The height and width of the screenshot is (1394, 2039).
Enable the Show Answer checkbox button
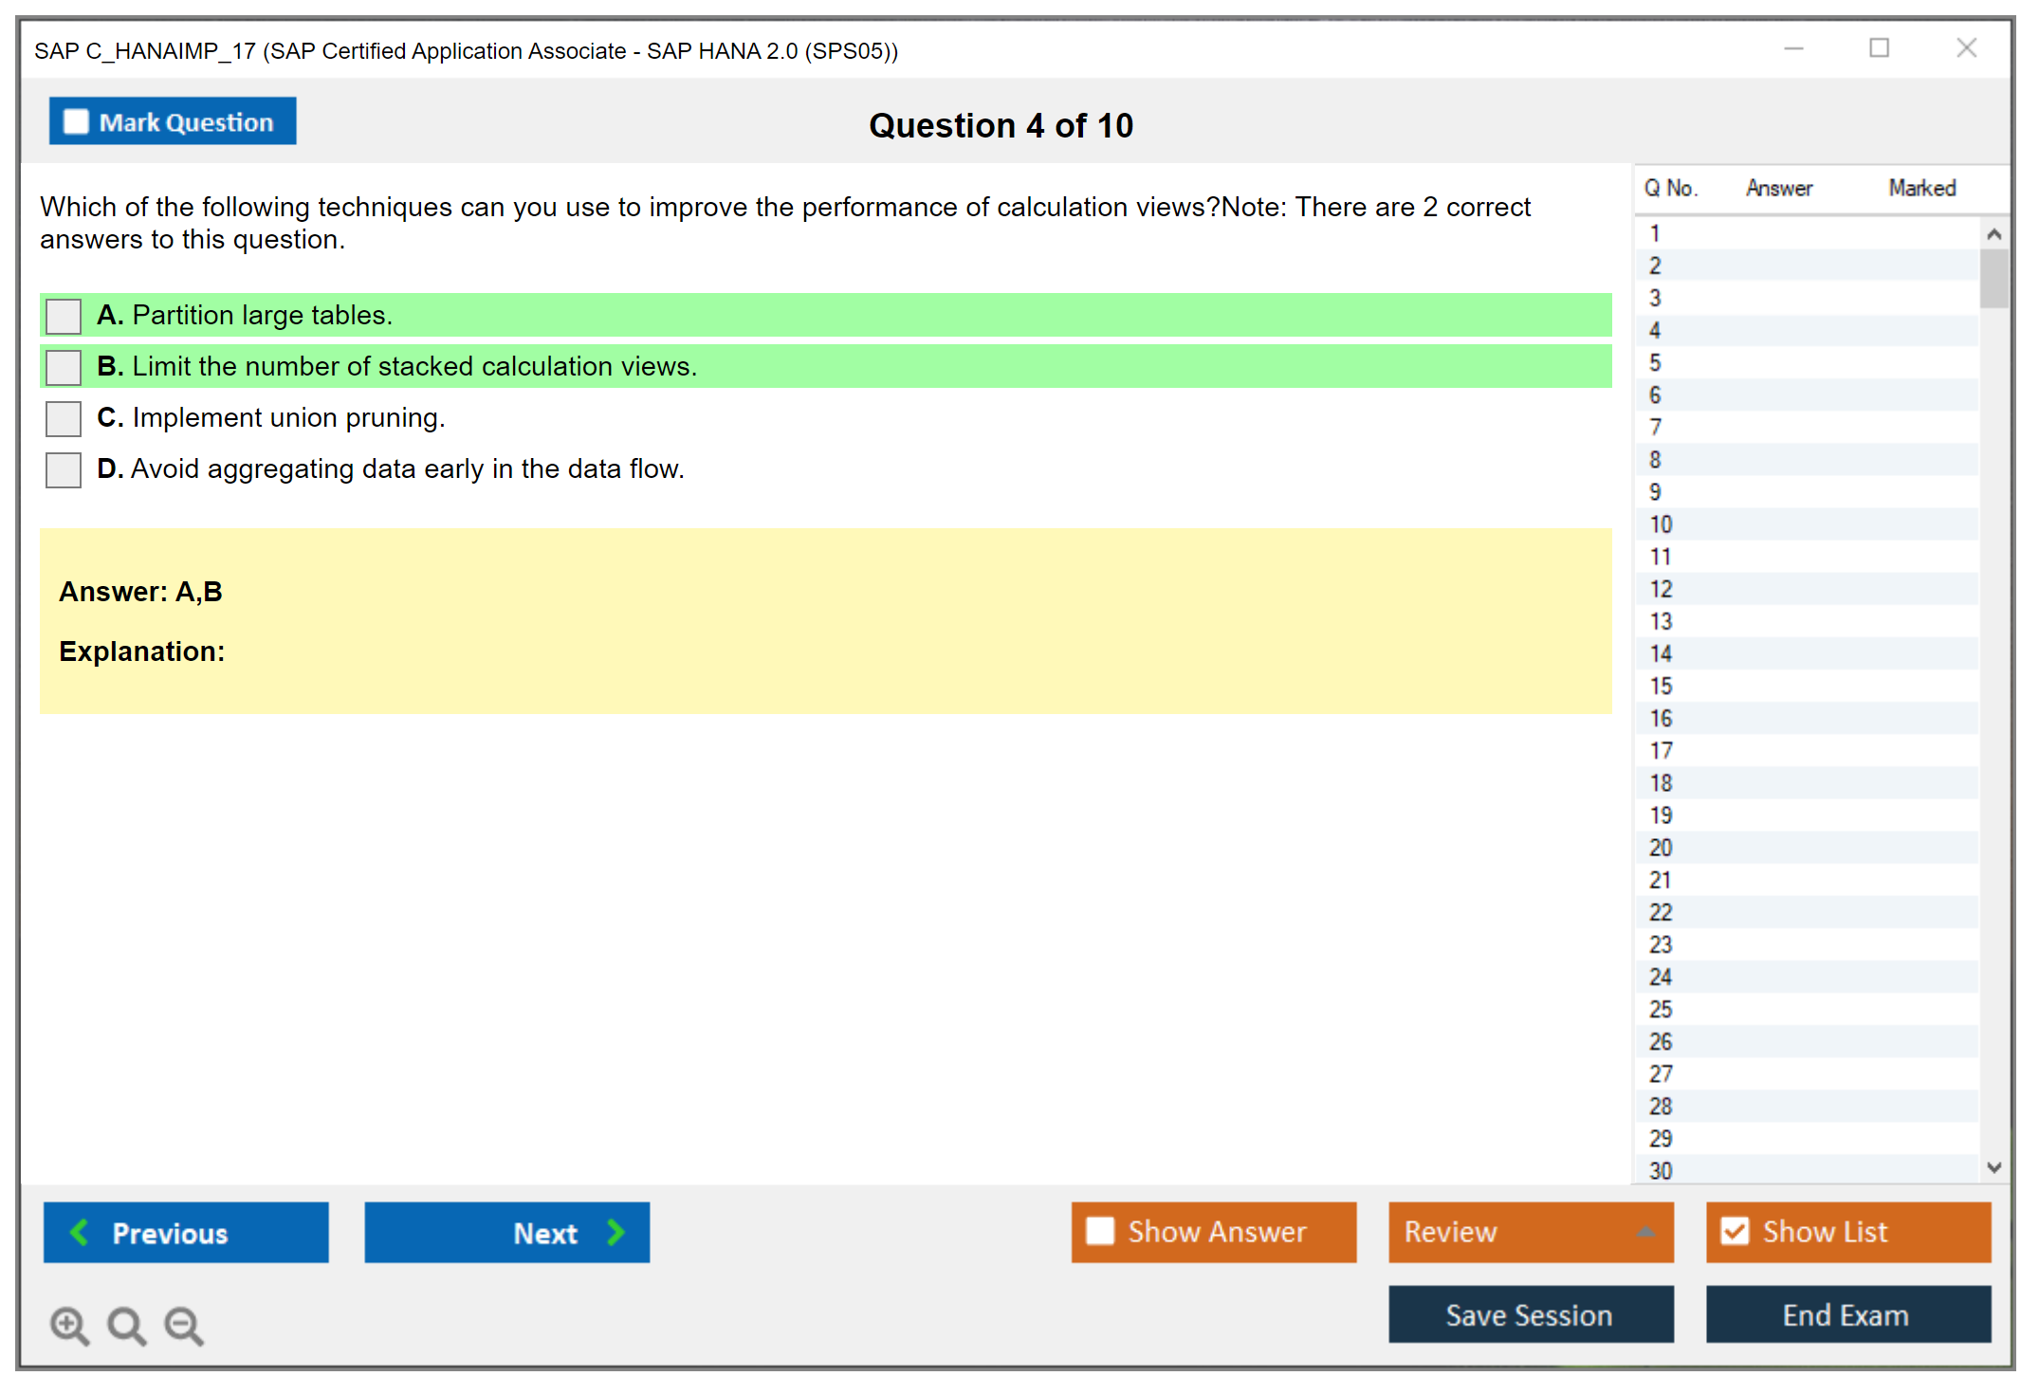1100,1231
